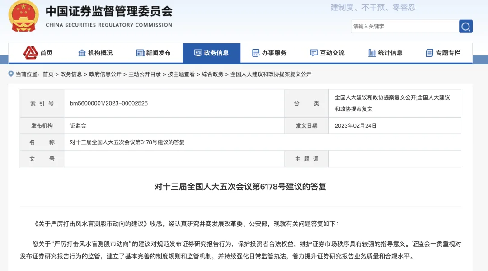Click the 索引号 label cell
Image resolution: width=488 pixels, height=271 pixels.
point(42,103)
